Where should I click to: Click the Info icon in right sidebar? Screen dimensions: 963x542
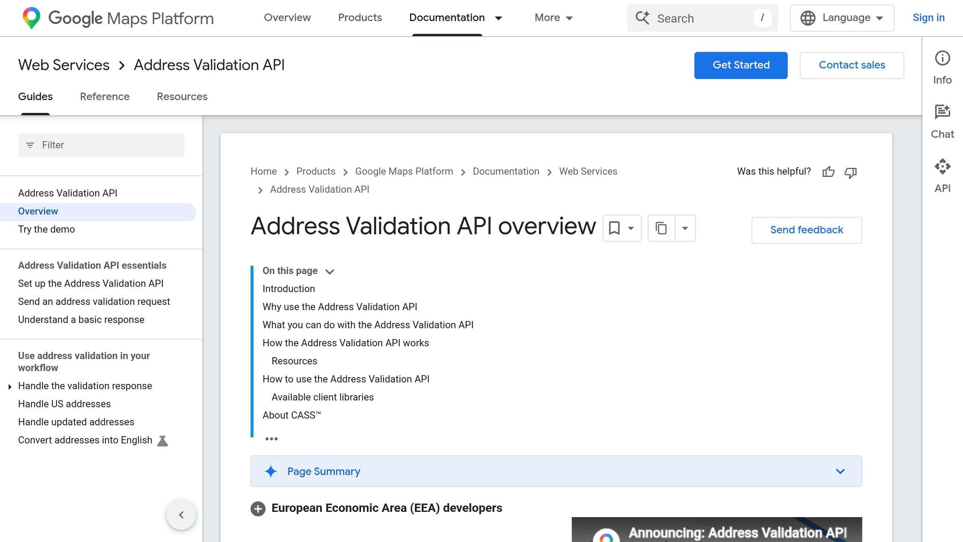pos(942,58)
